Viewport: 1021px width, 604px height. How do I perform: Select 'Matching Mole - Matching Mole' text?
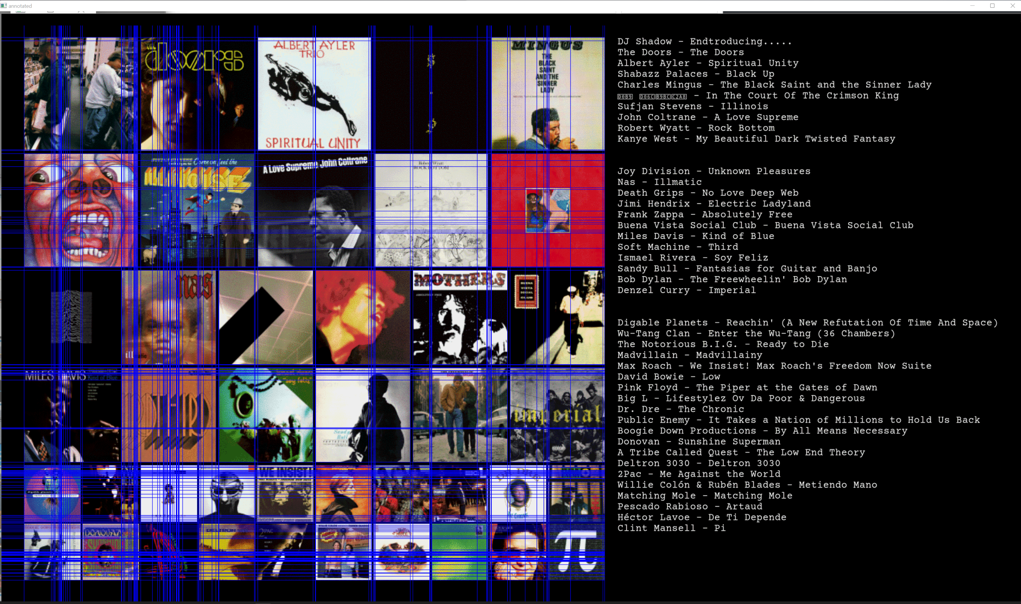click(x=705, y=496)
